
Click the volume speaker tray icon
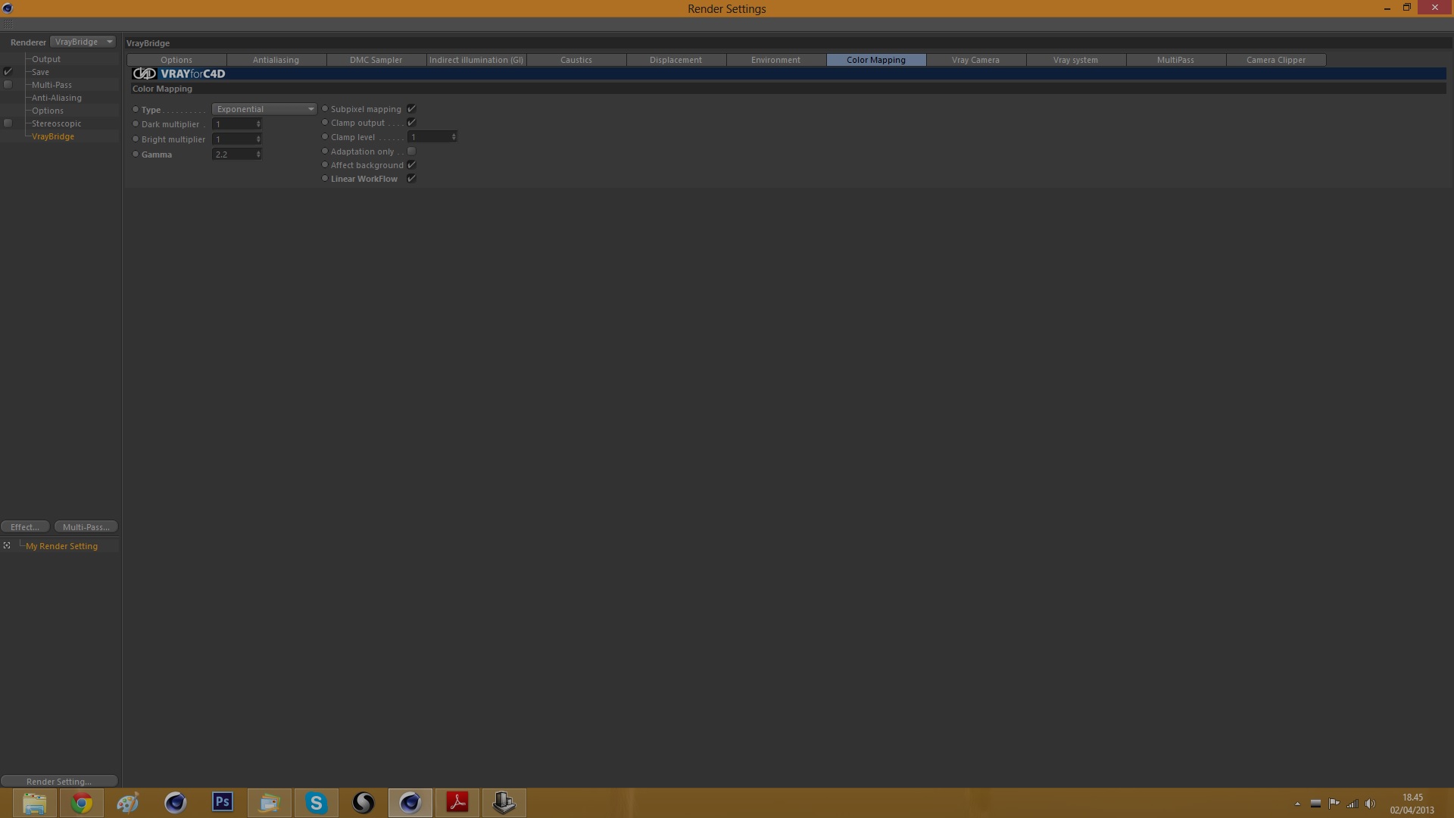click(1370, 804)
